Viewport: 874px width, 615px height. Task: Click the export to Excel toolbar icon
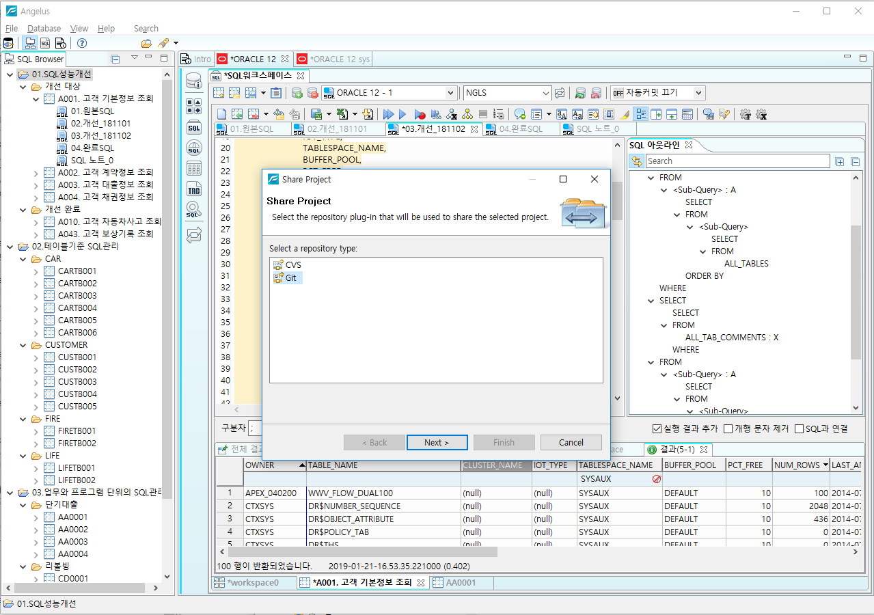click(343, 114)
